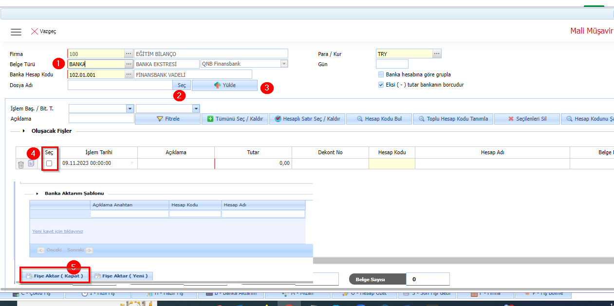
Task: Open the S - Son Fişi Getir tab
Action: coord(428,294)
